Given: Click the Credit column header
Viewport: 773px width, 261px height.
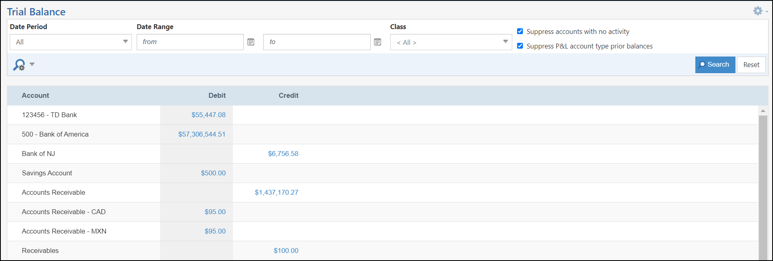Looking at the screenshot, I should 289,95.
